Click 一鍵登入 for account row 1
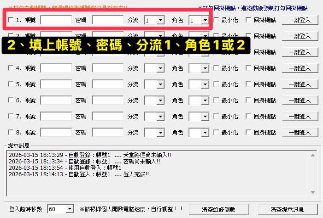 (x=300, y=20)
